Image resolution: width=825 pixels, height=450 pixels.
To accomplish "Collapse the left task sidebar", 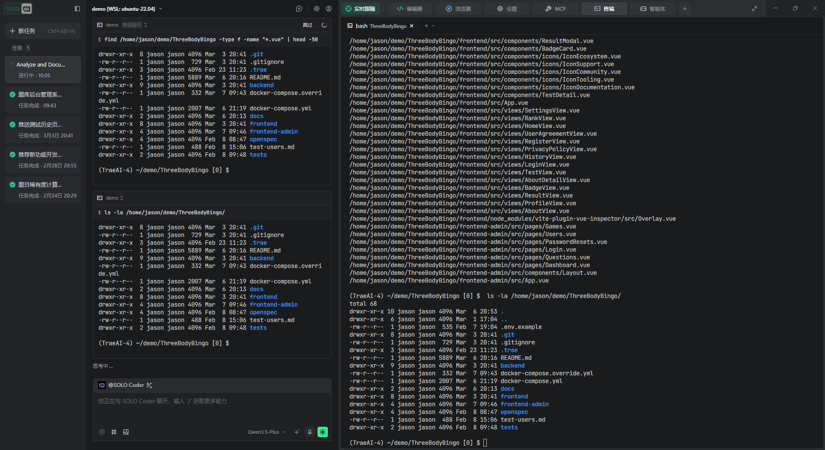I will 77,9.
